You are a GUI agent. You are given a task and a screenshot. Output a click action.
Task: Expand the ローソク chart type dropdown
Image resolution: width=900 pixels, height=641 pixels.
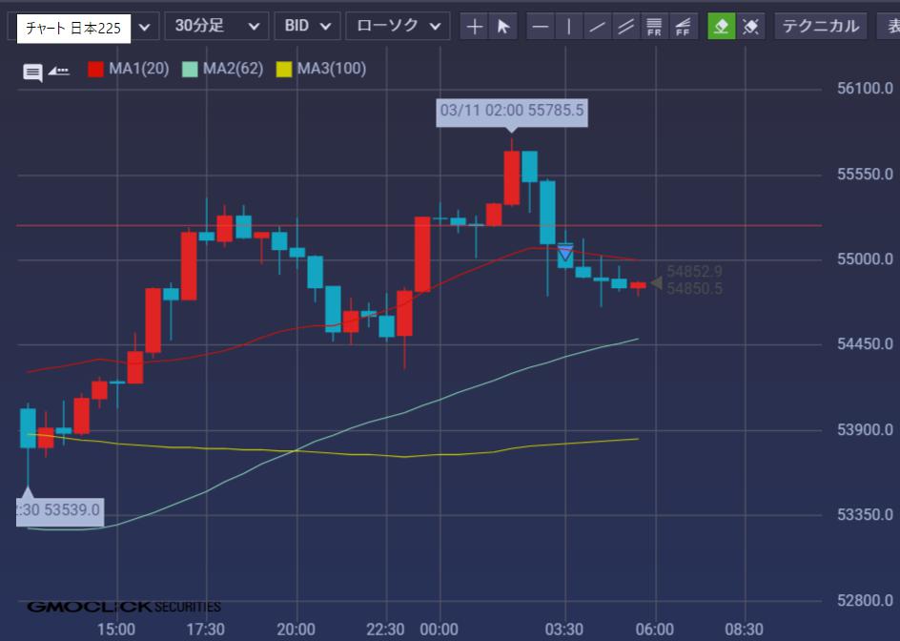(397, 27)
